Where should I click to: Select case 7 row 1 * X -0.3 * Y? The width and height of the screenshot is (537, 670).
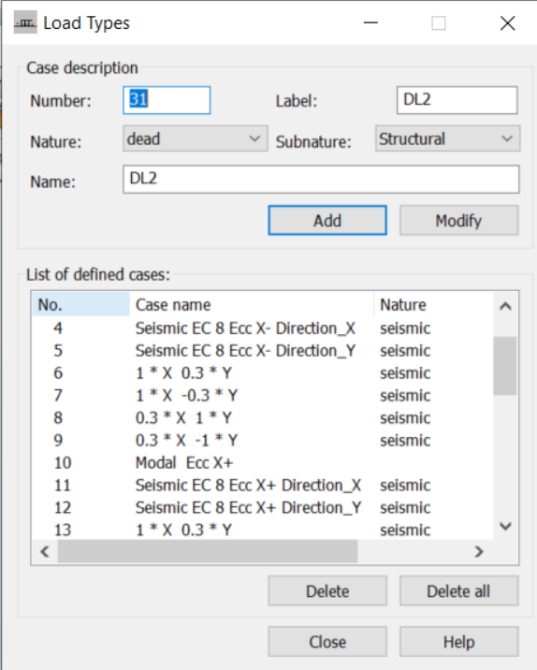[262, 396]
